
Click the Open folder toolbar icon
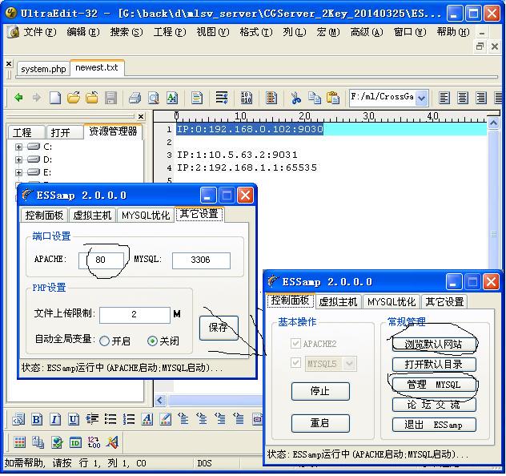pos(74,98)
